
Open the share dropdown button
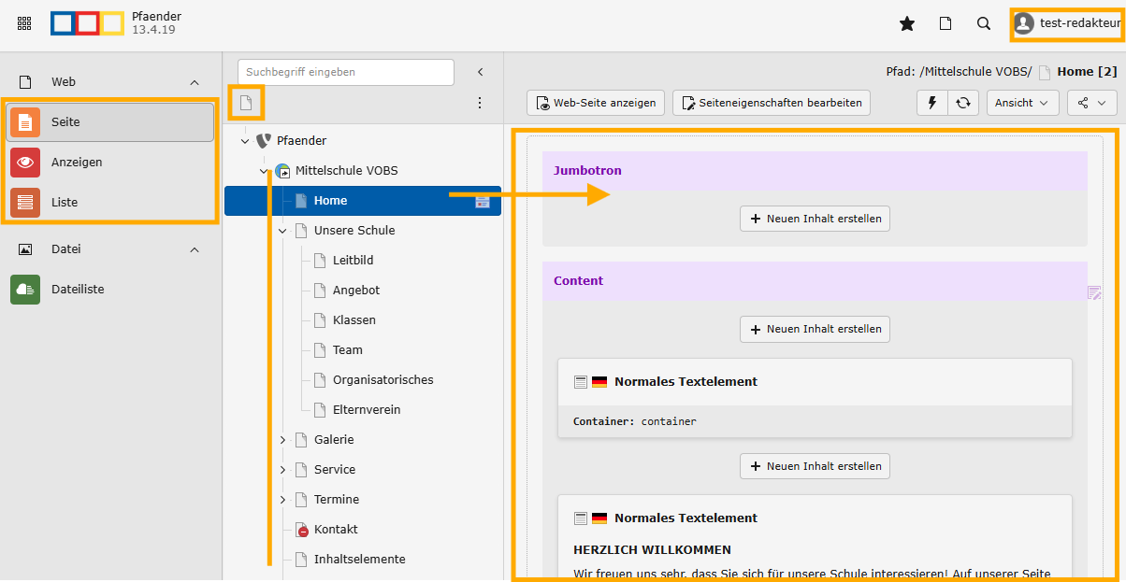pyautogui.click(x=1091, y=103)
